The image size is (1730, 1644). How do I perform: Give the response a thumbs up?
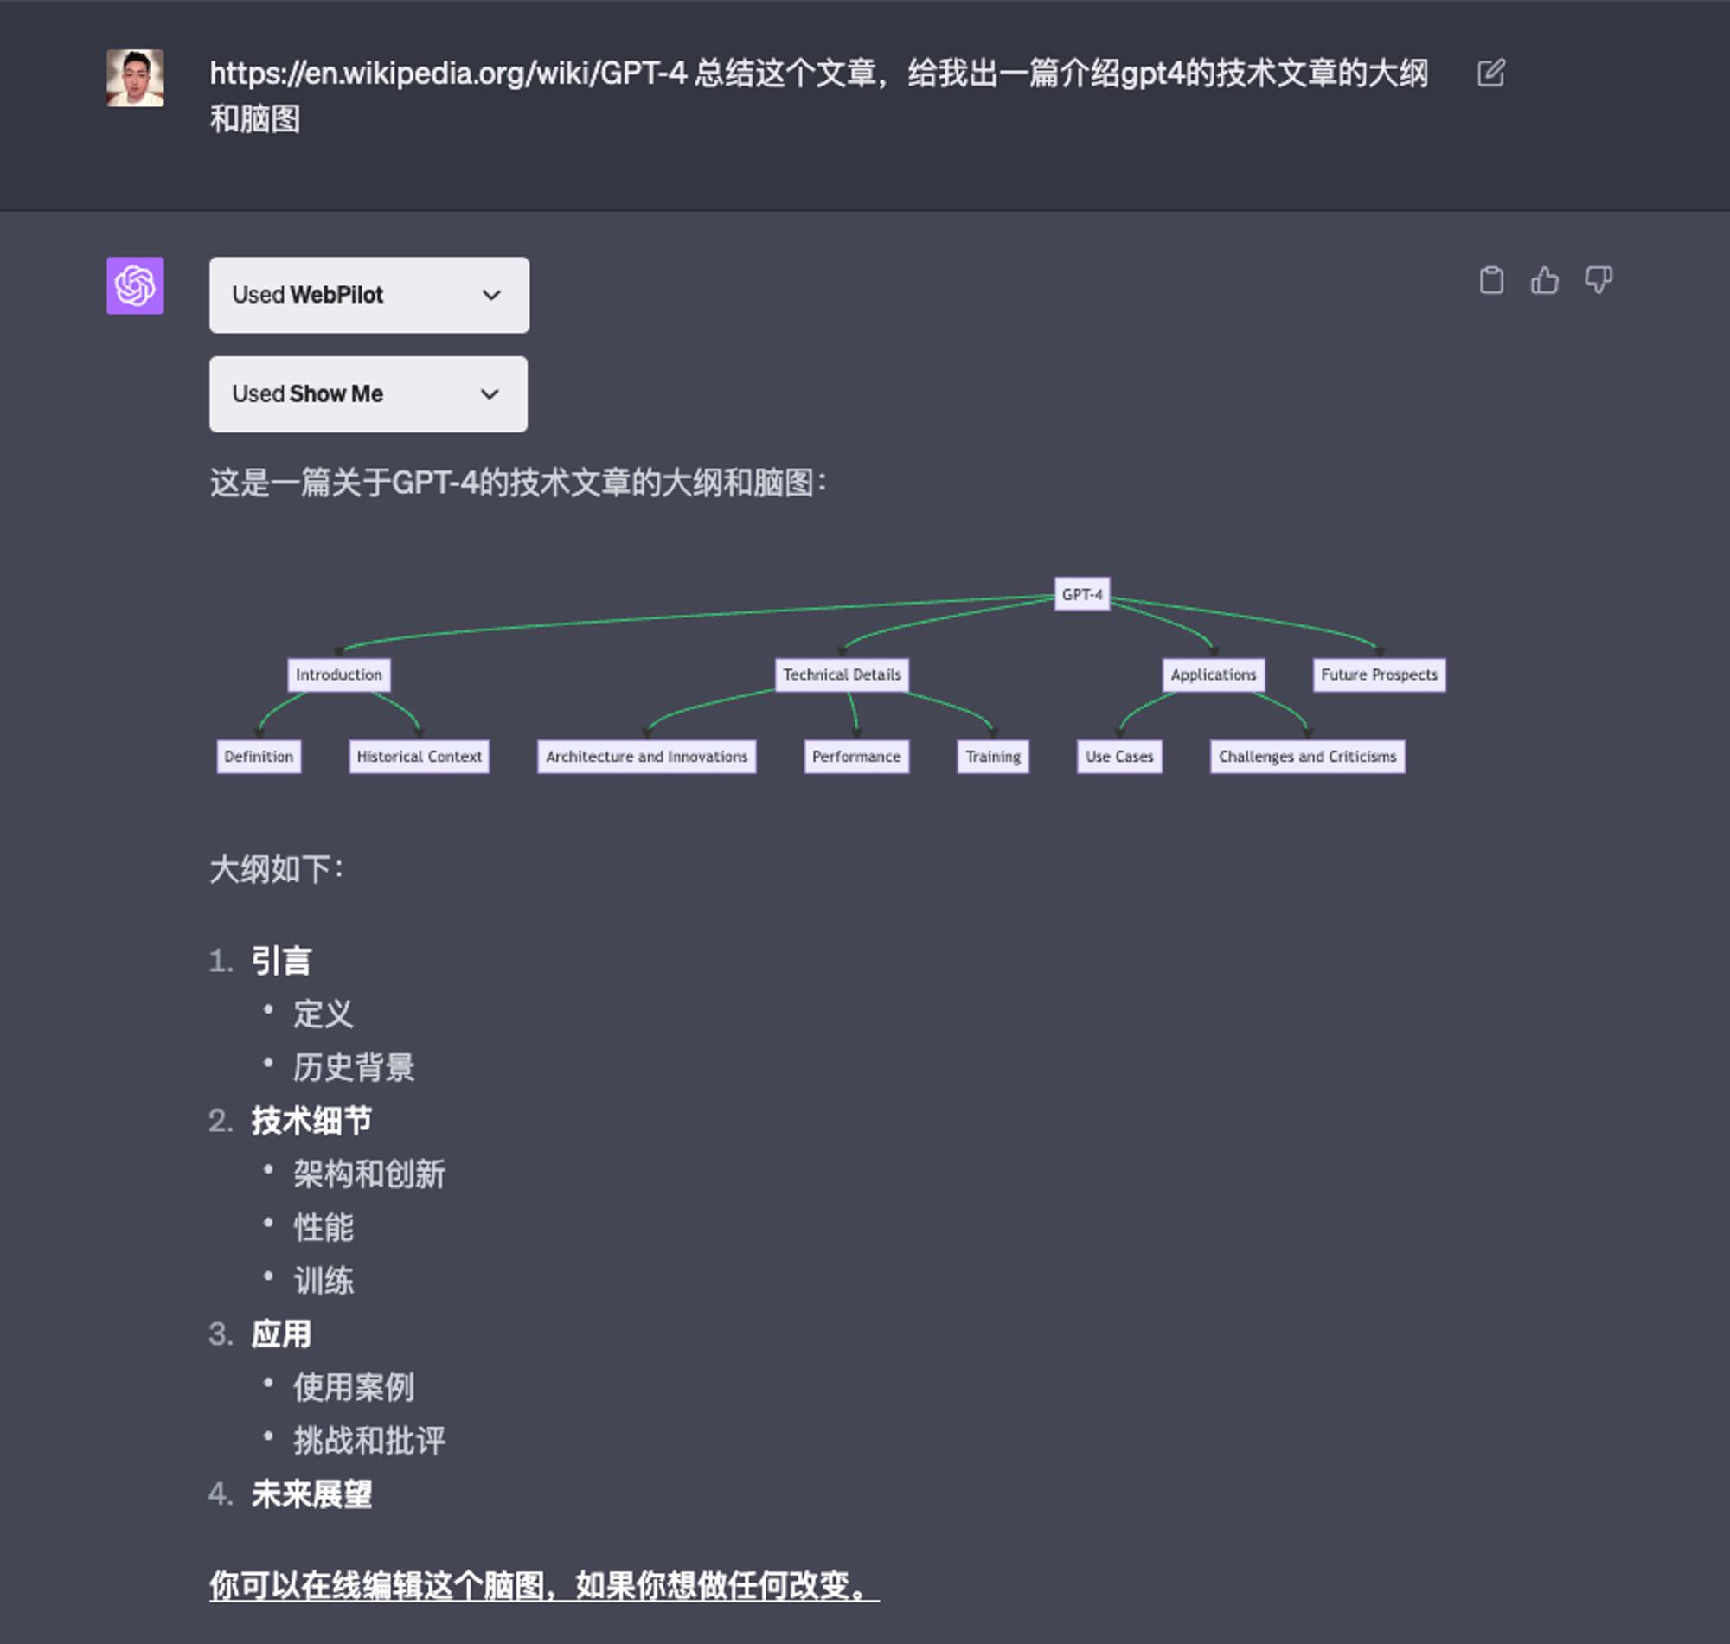(1544, 280)
